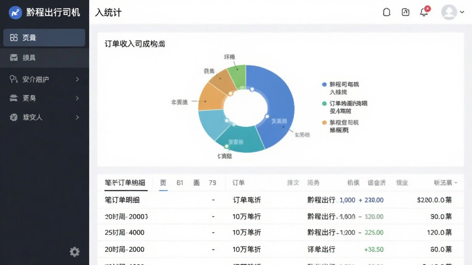Click the car icon in the sidebar

click(x=13, y=98)
